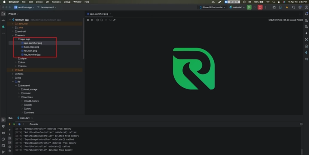Zoom in on the image preview
The image size is (309, 155).
pos(97,20)
